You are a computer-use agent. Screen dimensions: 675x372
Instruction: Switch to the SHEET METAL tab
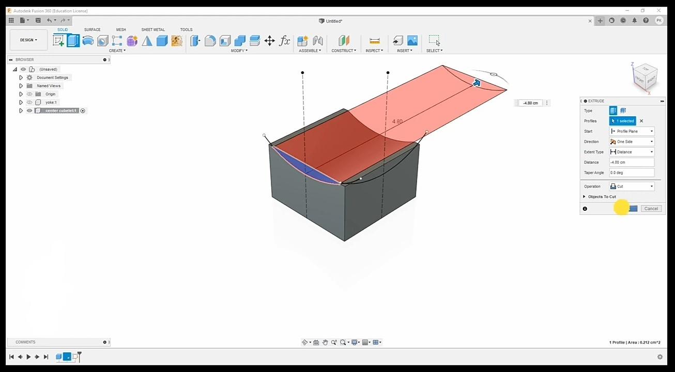pyautogui.click(x=153, y=29)
